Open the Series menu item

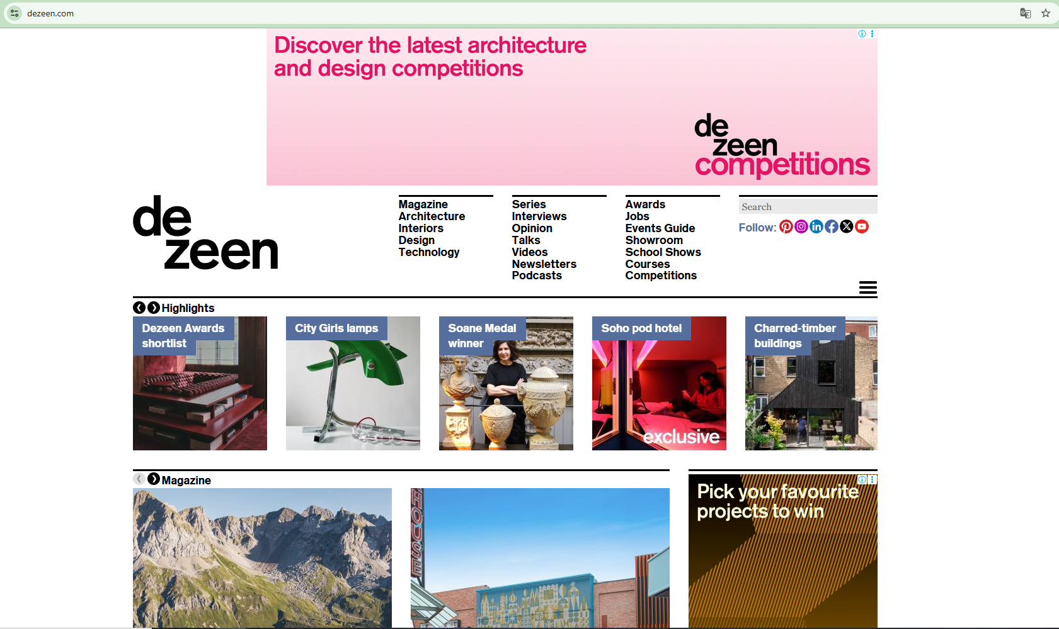pyautogui.click(x=529, y=204)
